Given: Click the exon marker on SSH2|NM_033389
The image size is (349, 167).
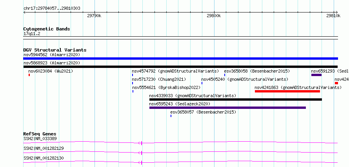Looking at the screenshot, I should point(141,143).
